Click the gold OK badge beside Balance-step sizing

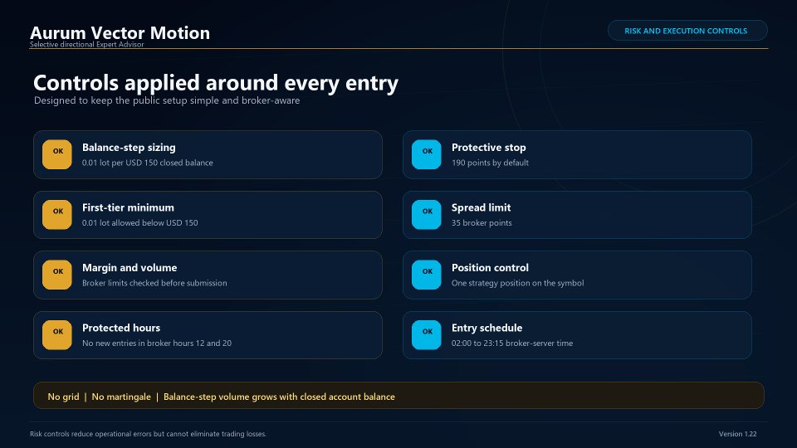pyautogui.click(x=57, y=154)
